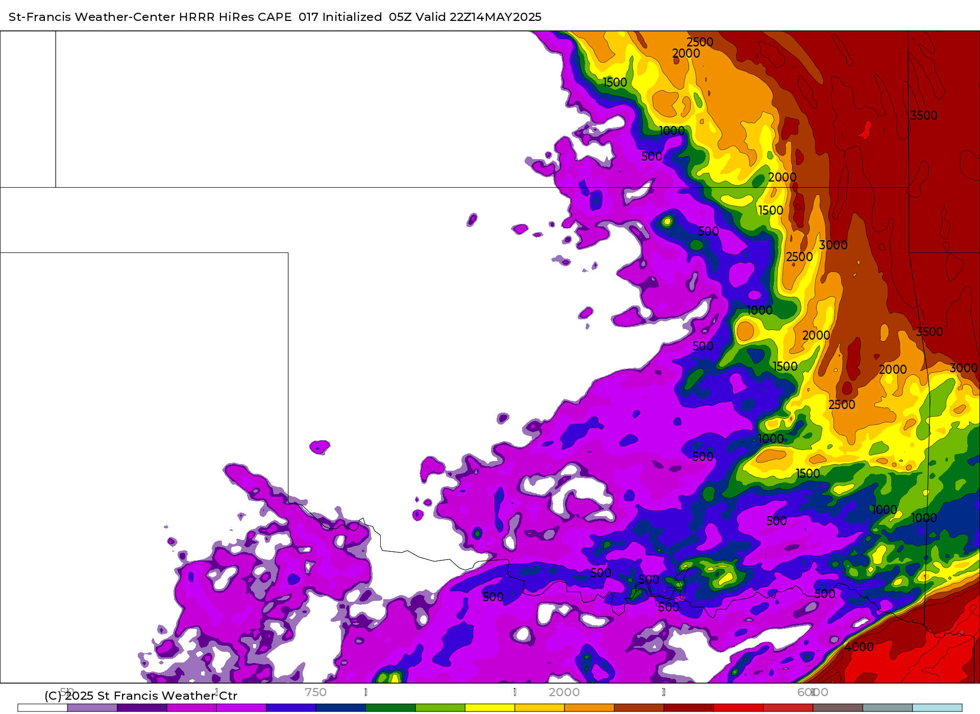Select the bright red legend swatch
The width and height of the screenshot is (980, 714).
(x=739, y=708)
